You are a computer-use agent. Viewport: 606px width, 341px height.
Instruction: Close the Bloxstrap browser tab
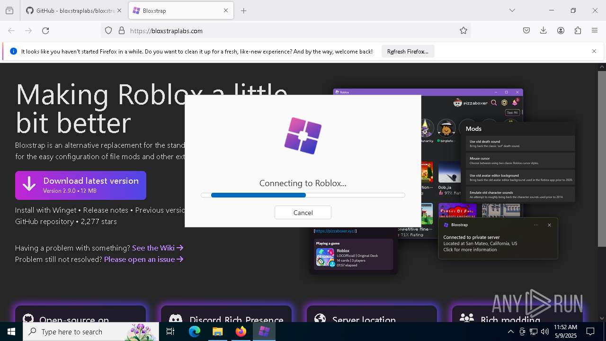(226, 10)
